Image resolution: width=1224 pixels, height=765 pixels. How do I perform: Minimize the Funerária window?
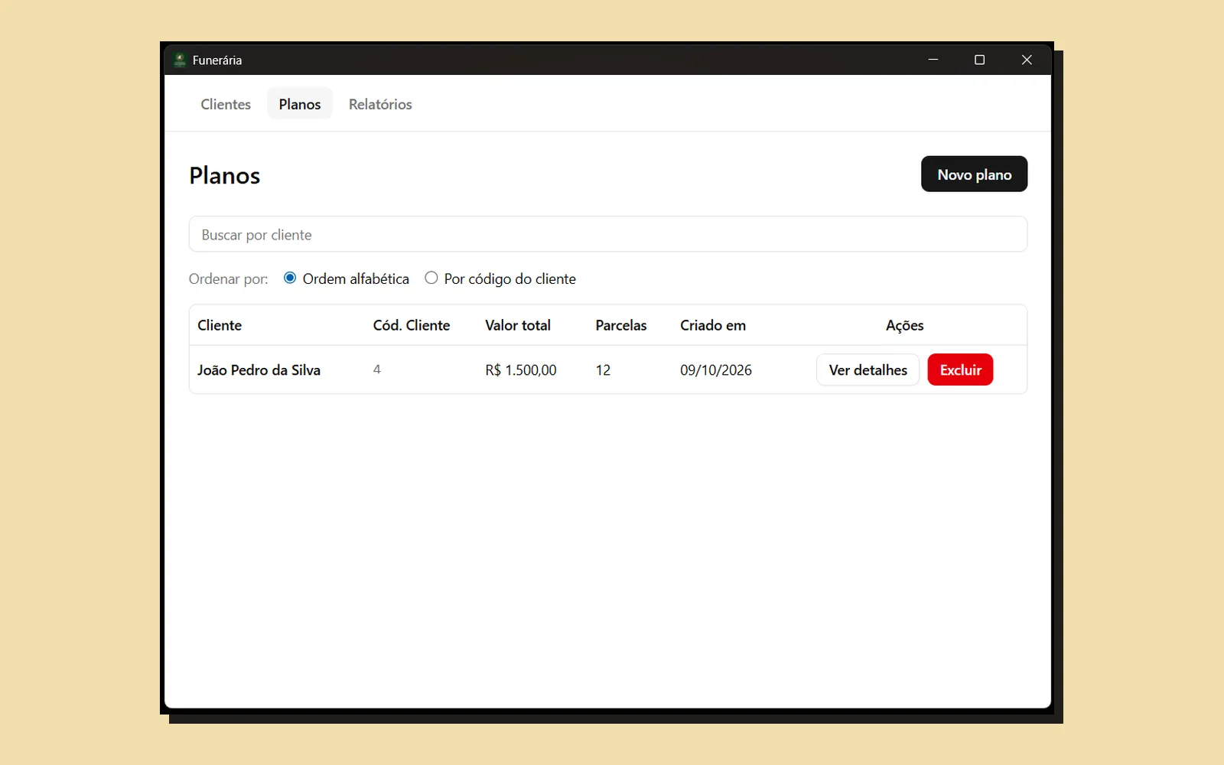[x=933, y=60]
